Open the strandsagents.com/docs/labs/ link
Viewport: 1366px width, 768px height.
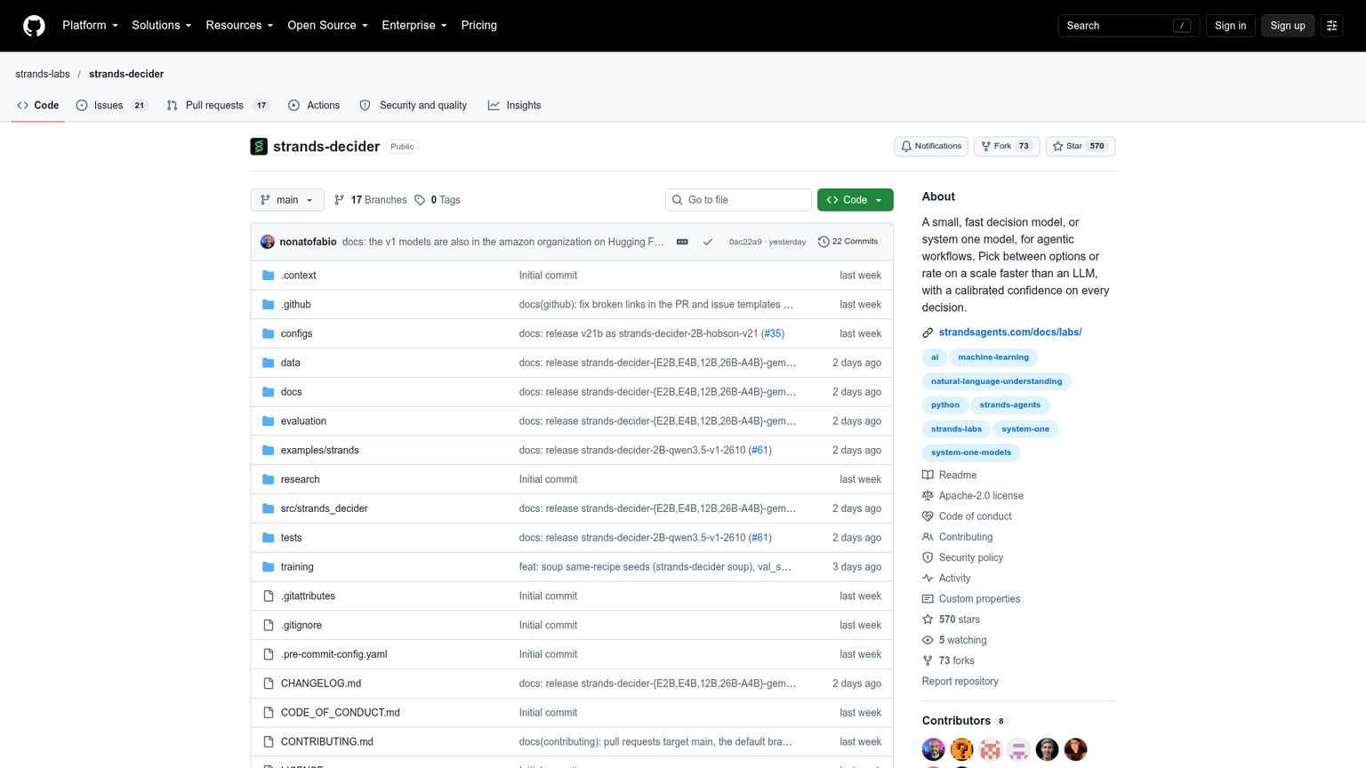pos(1010,332)
